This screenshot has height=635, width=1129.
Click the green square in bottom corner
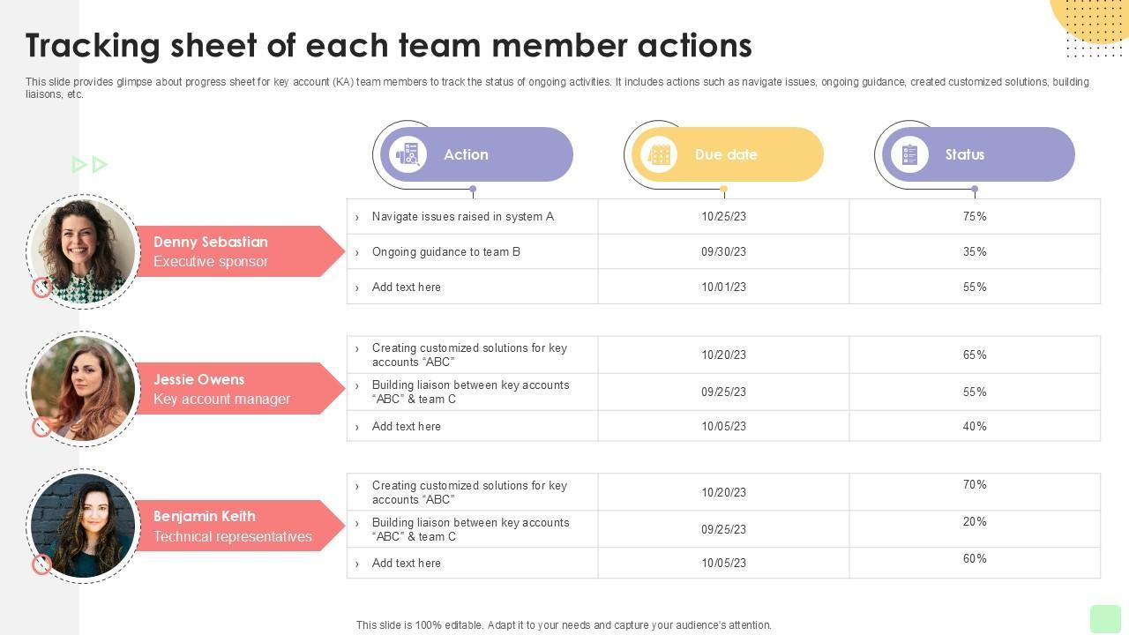point(1105,618)
